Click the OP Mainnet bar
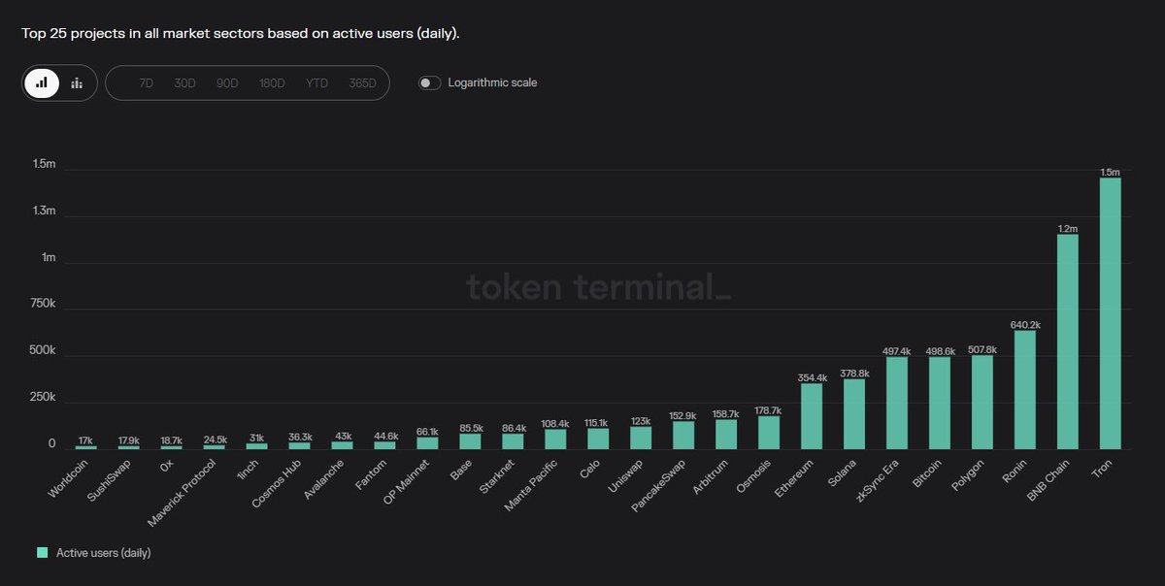The image size is (1165, 586). point(426,443)
